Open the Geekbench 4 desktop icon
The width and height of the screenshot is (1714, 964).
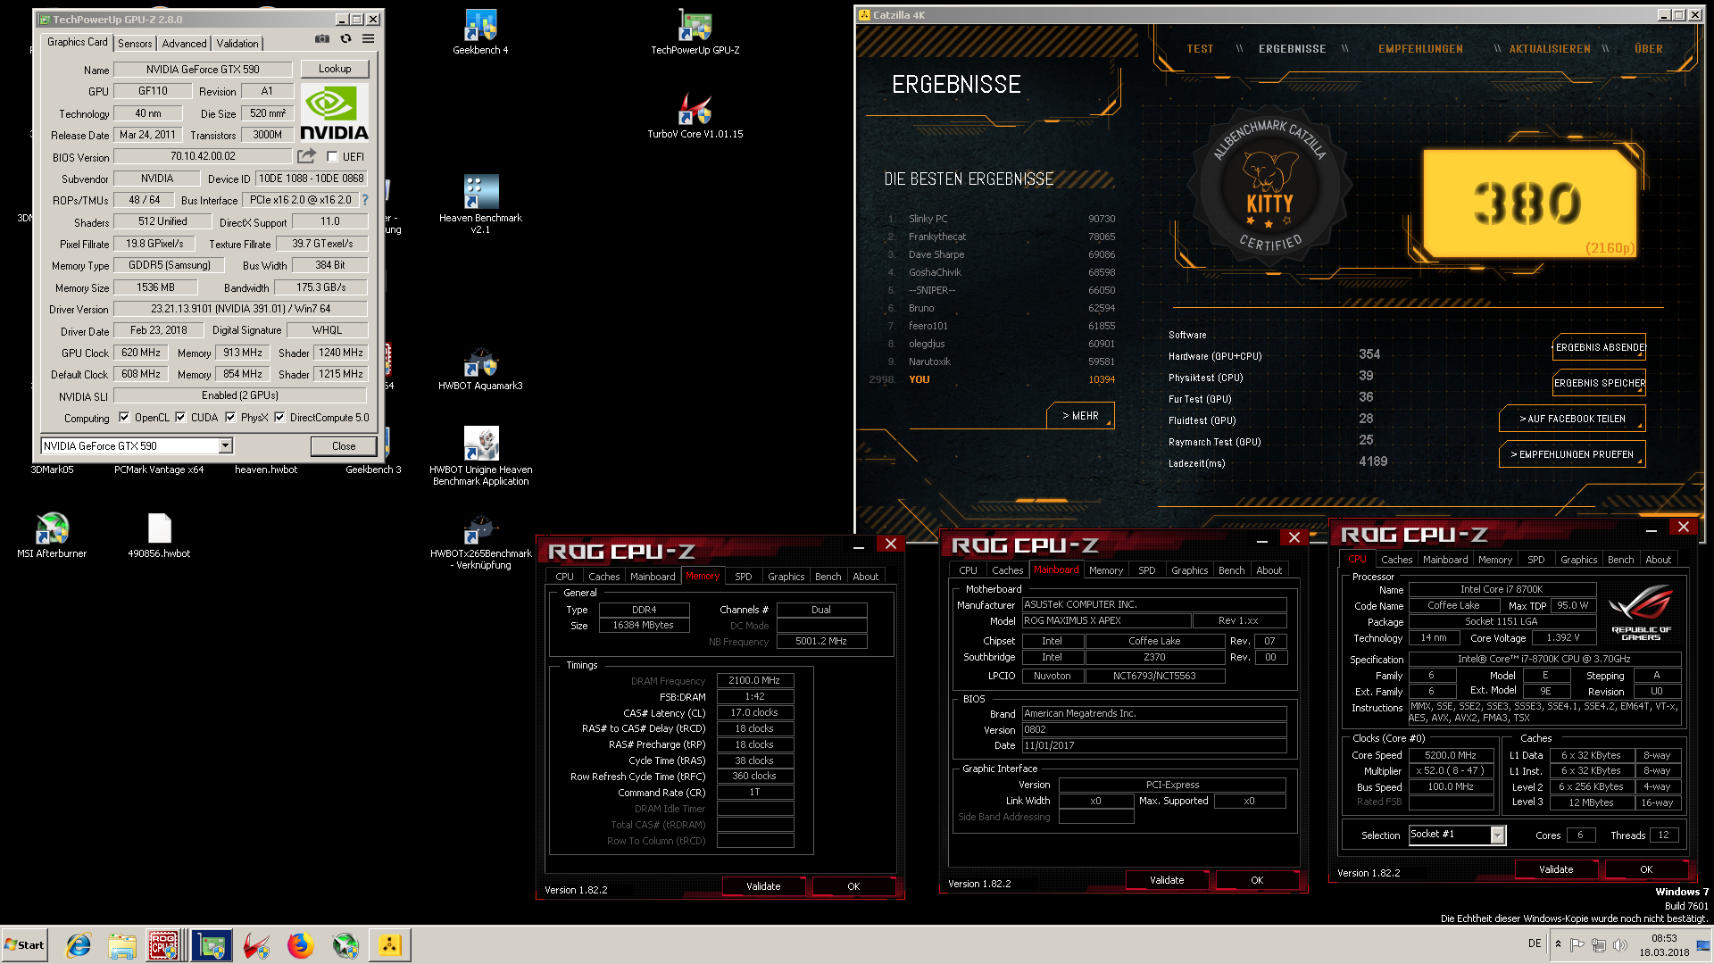(x=480, y=32)
